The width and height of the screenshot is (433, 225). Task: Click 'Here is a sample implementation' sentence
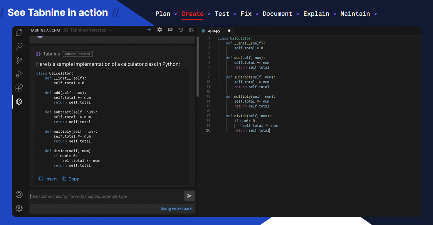point(108,64)
